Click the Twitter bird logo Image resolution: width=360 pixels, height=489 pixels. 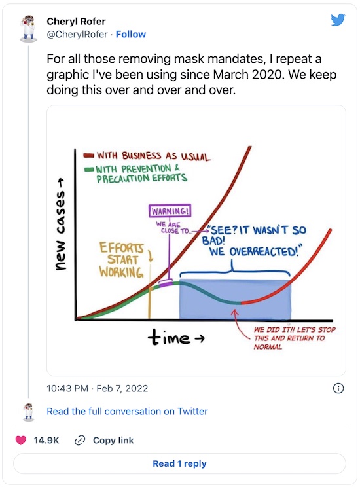tap(338, 20)
